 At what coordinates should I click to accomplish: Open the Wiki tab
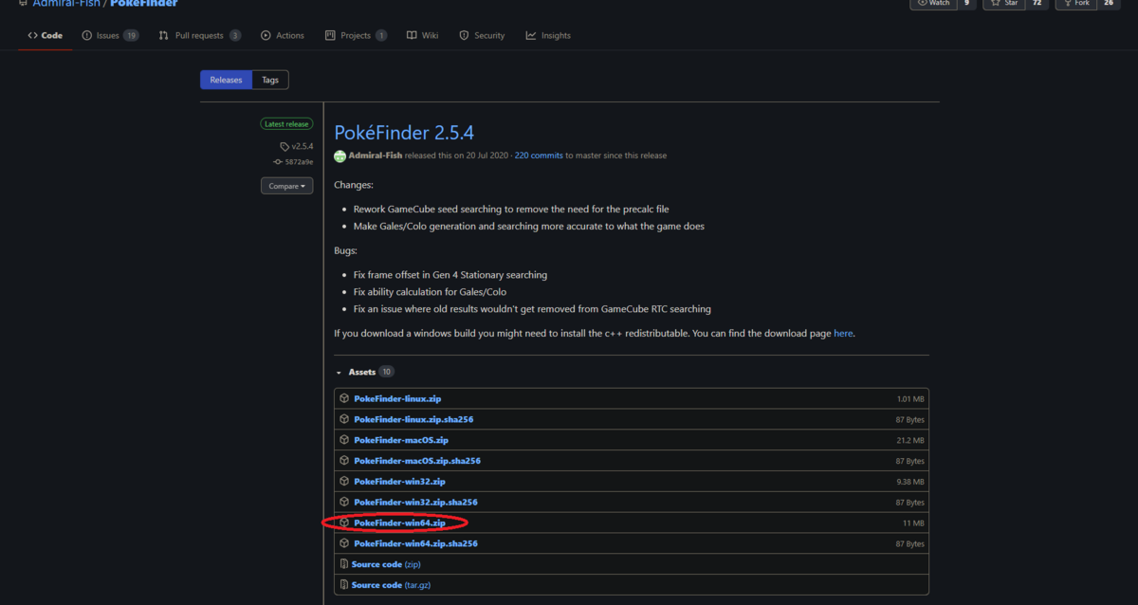pos(423,35)
